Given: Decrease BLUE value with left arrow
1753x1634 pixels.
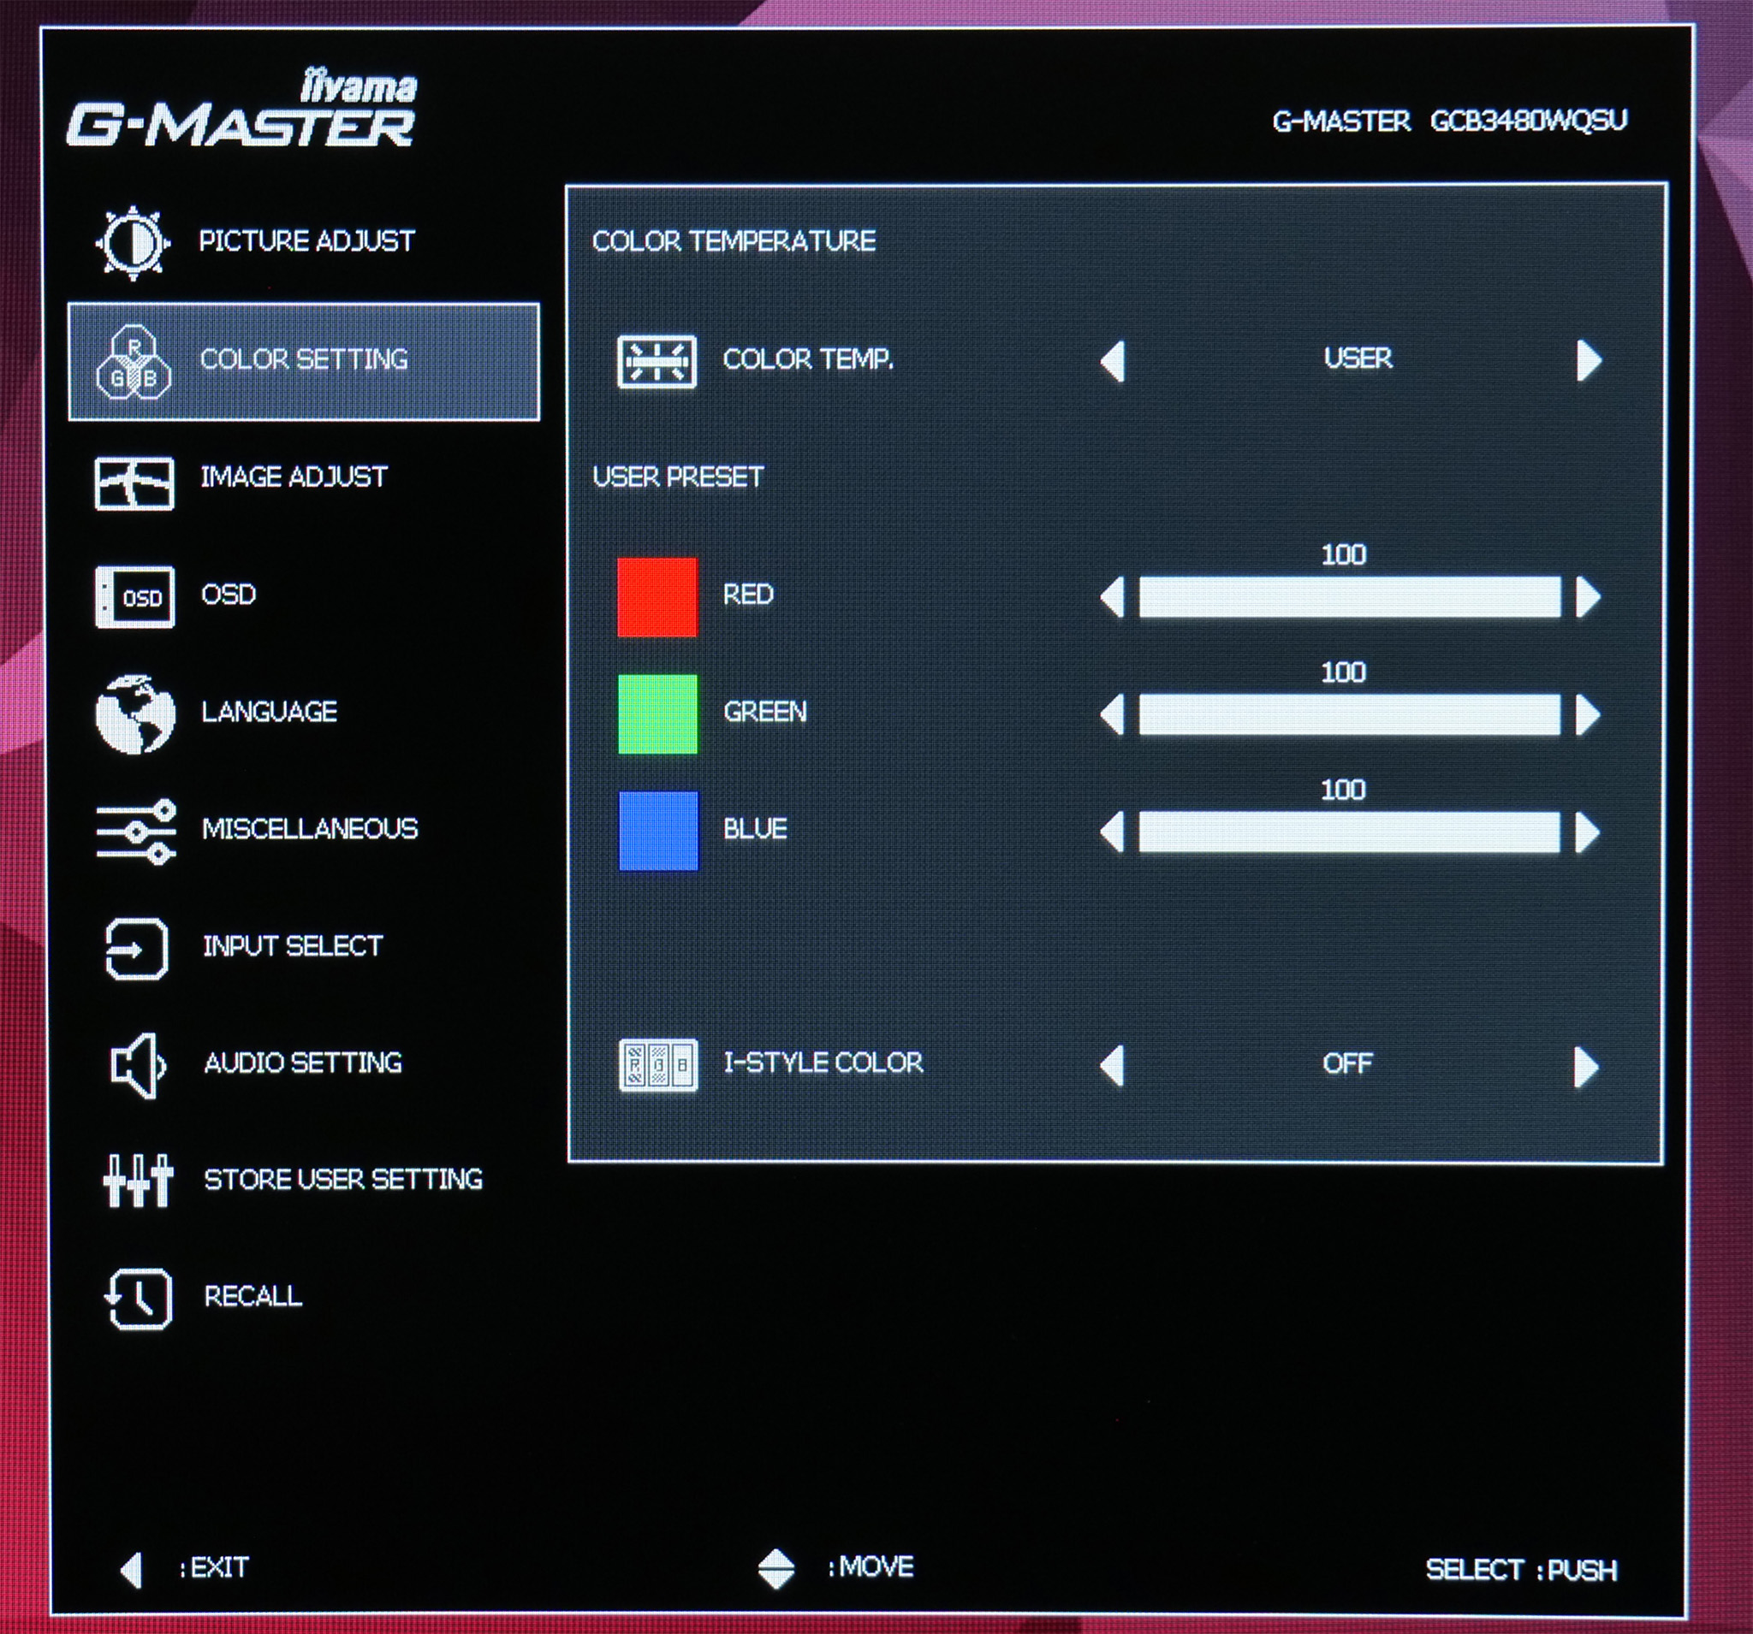Looking at the screenshot, I should coord(1114,833).
